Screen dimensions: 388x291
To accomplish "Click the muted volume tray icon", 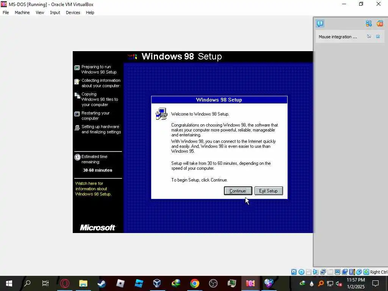I will 339,283.
